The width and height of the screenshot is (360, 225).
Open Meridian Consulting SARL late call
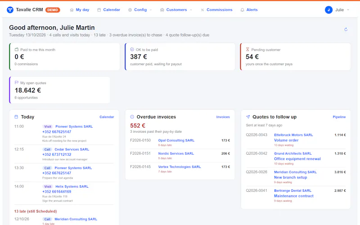tap(76, 219)
